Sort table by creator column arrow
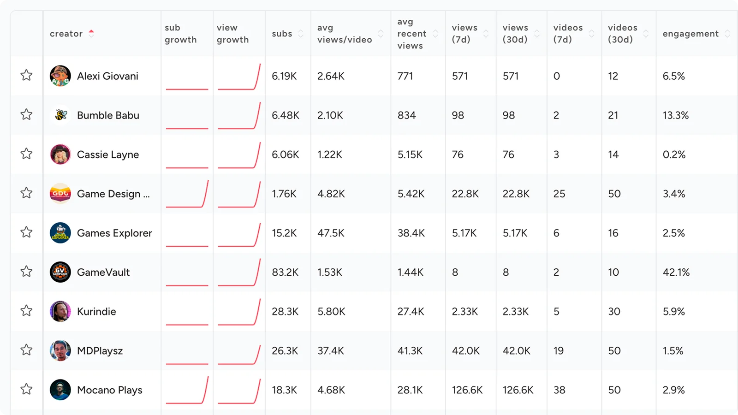Image resolution: width=738 pixels, height=415 pixels. click(x=91, y=33)
